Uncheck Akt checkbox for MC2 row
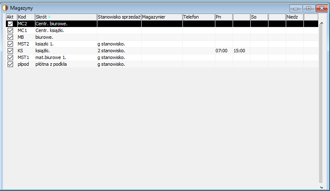Screen dimensions: 330x191 click(x=10, y=24)
